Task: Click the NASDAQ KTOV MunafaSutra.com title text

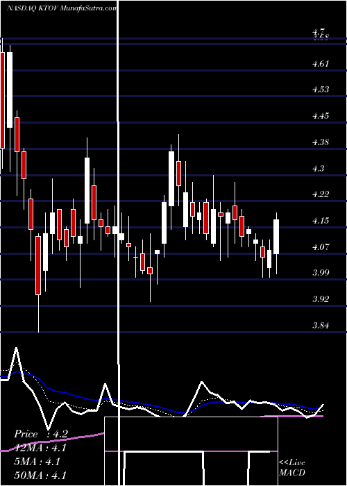Action: pos(62,8)
